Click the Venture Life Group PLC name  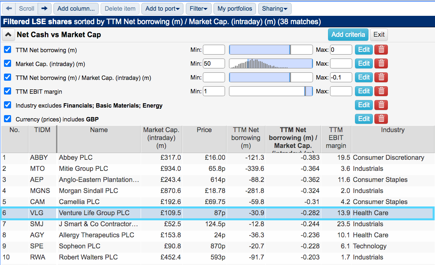click(94, 213)
